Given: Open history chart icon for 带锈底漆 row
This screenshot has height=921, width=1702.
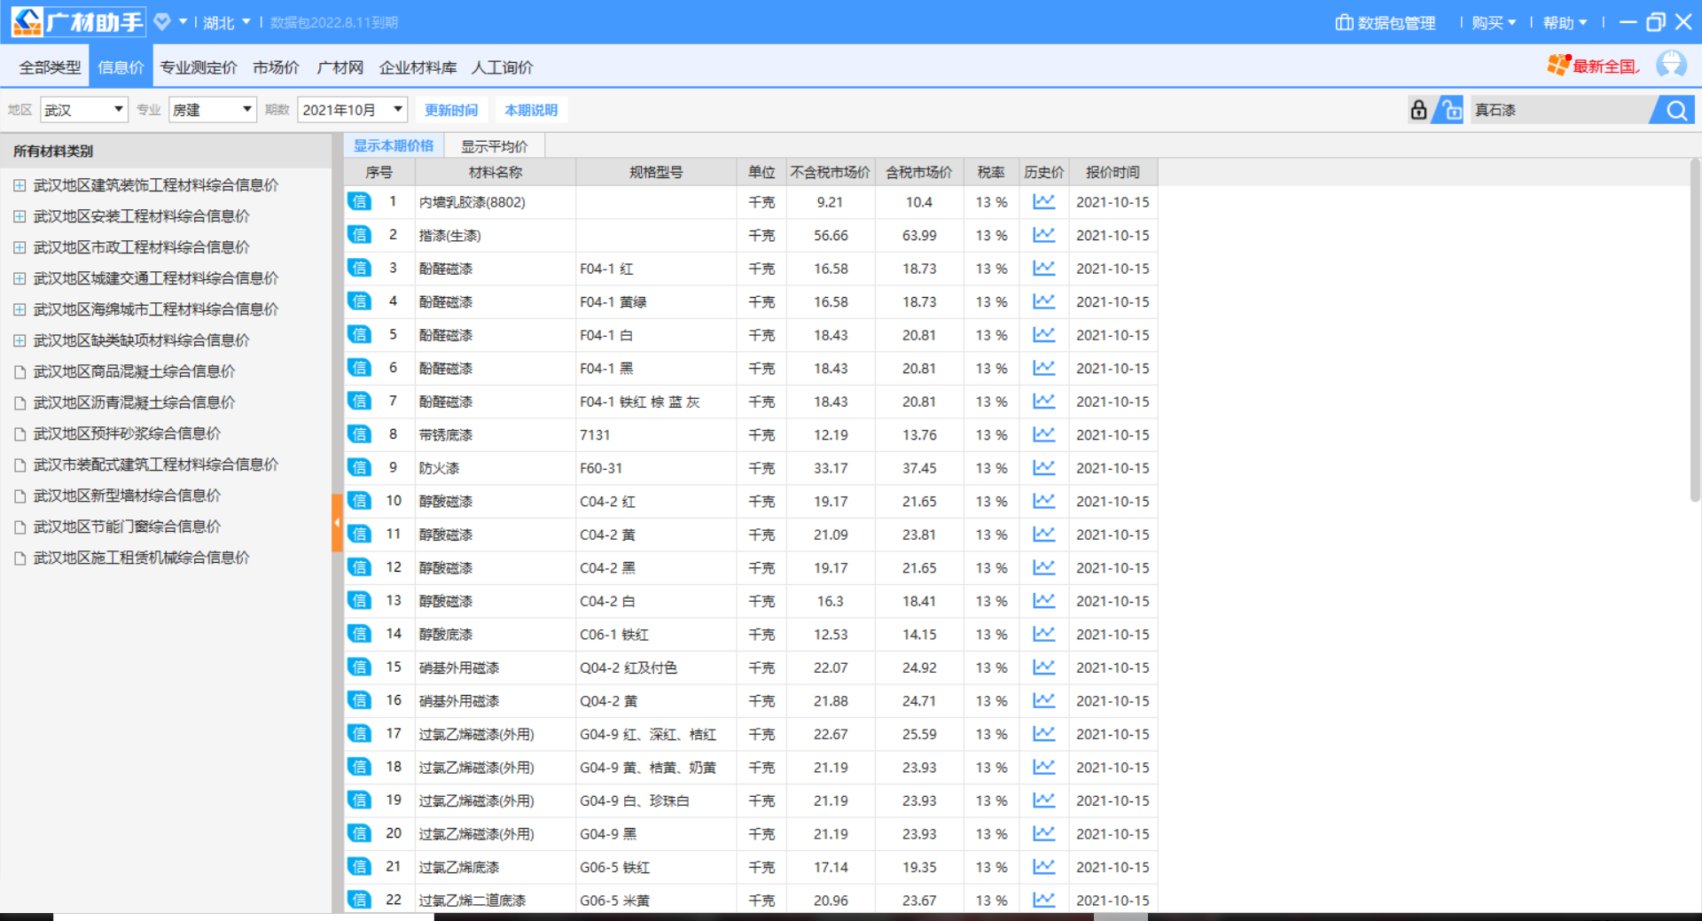Looking at the screenshot, I should (1044, 434).
